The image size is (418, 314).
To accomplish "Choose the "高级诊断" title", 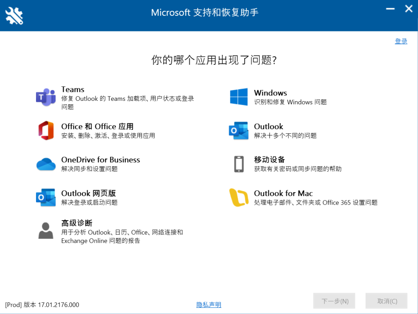I will click(x=77, y=223).
